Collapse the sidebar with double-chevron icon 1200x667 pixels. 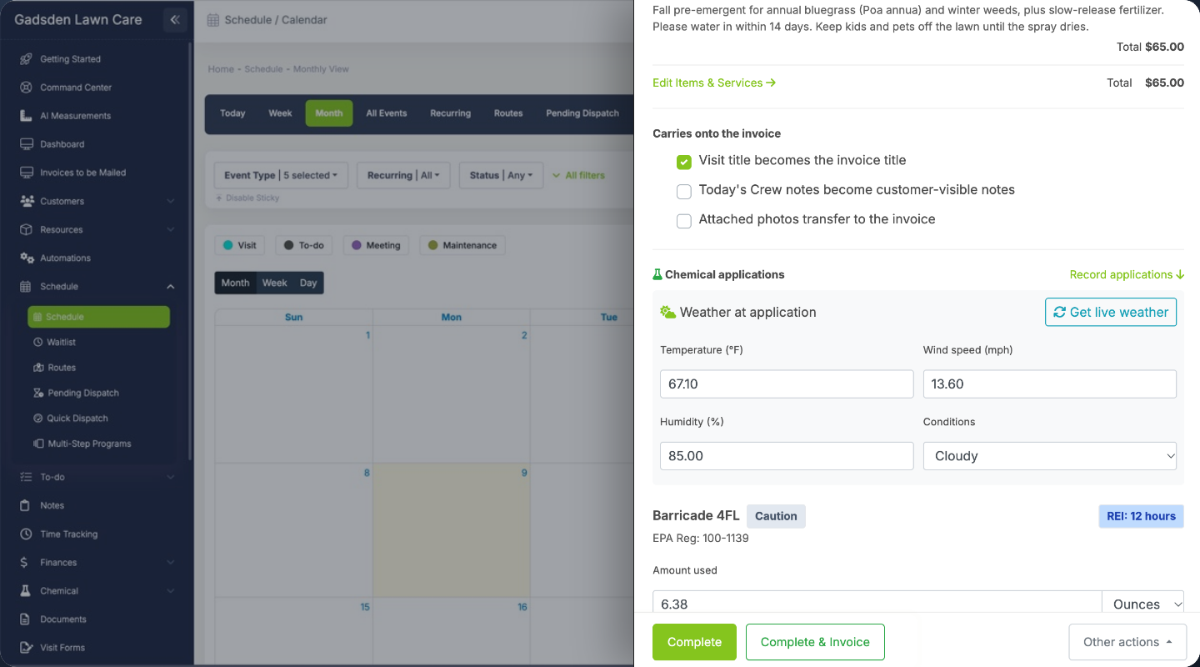pyautogui.click(x=175, y=19)
